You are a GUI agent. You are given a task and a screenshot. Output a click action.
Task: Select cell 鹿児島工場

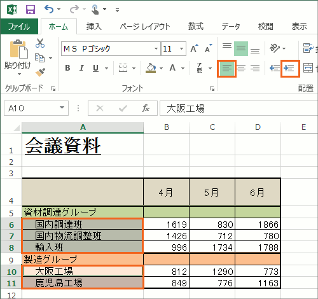tap(83, 282)
